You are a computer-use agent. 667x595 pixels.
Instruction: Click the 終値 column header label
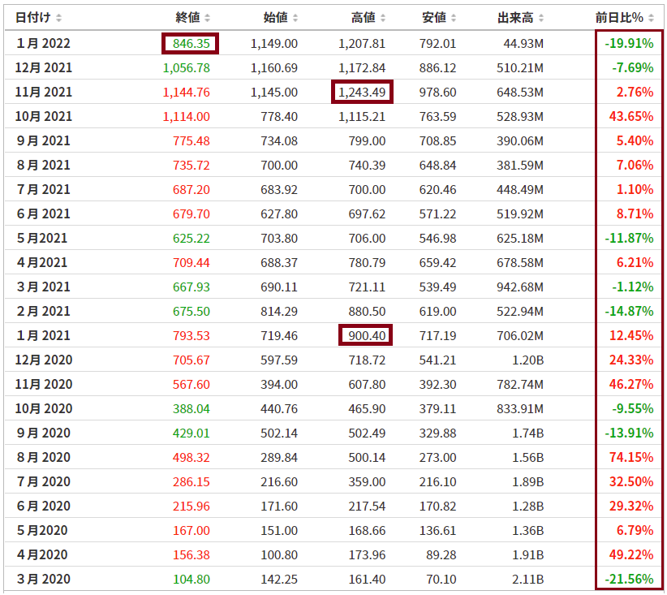coord(187,17)
